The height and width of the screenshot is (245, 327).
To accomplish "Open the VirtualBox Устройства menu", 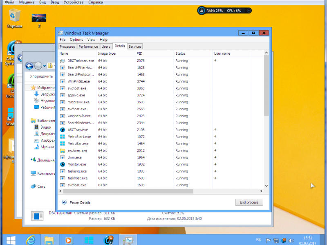I will (74, 2).
